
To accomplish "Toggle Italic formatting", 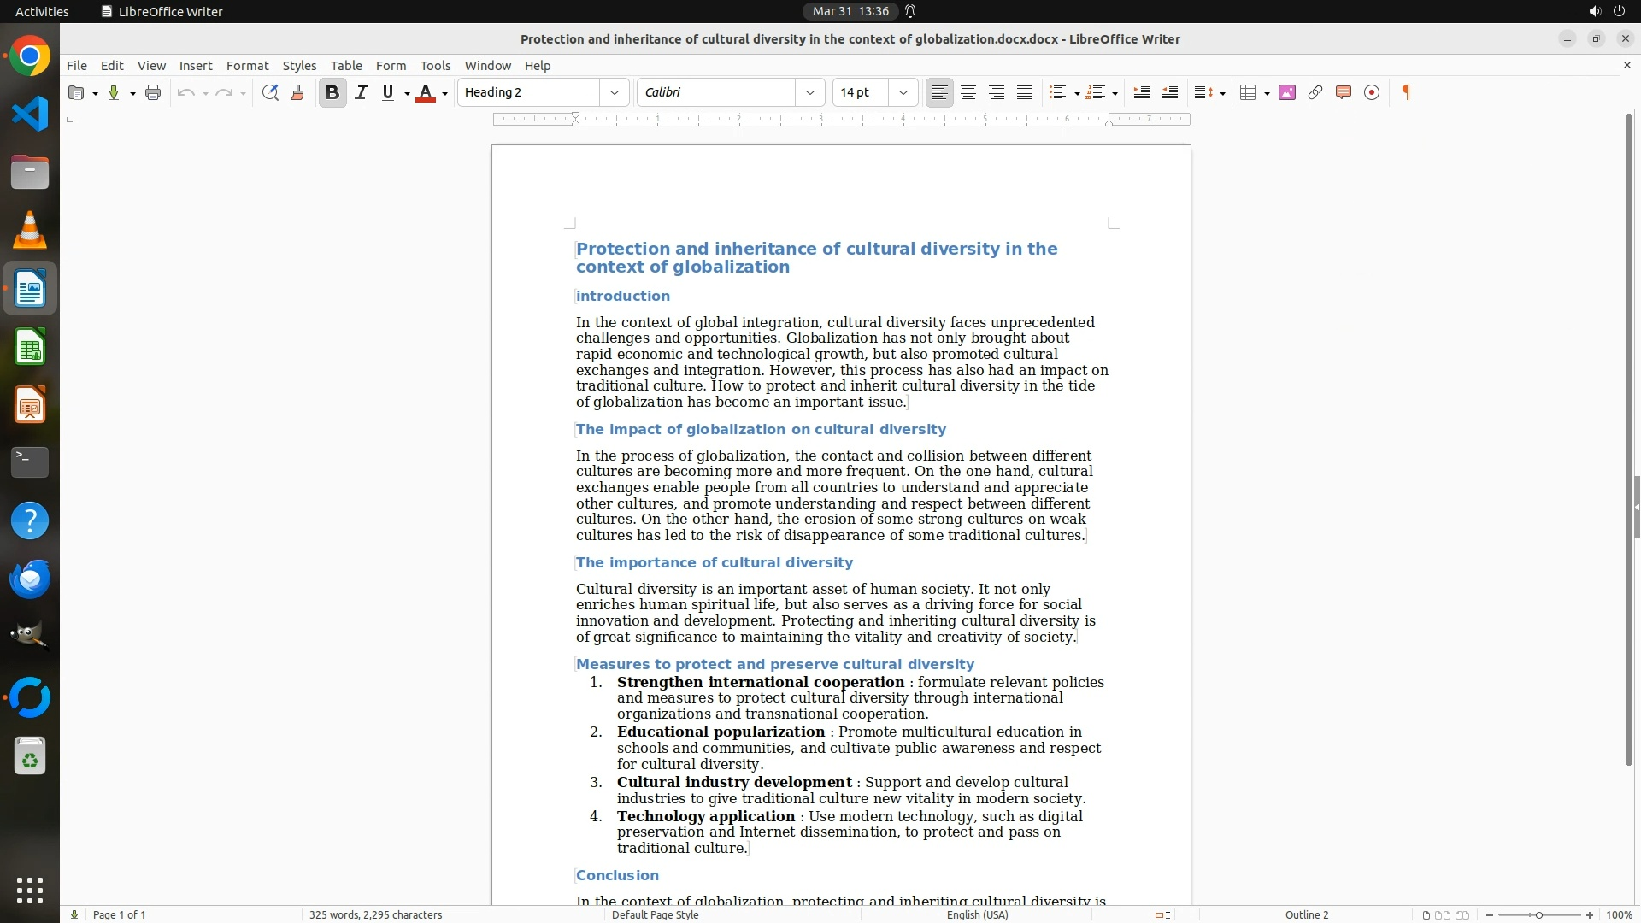I will click(362, 92).
